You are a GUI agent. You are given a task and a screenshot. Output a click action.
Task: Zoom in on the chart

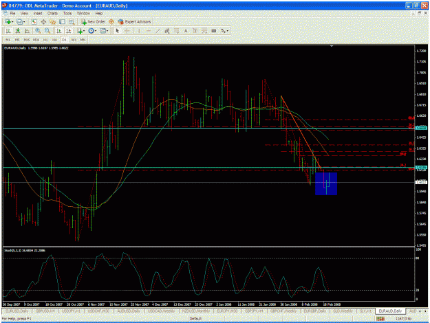pyautogui.click(x=38, y=31)
